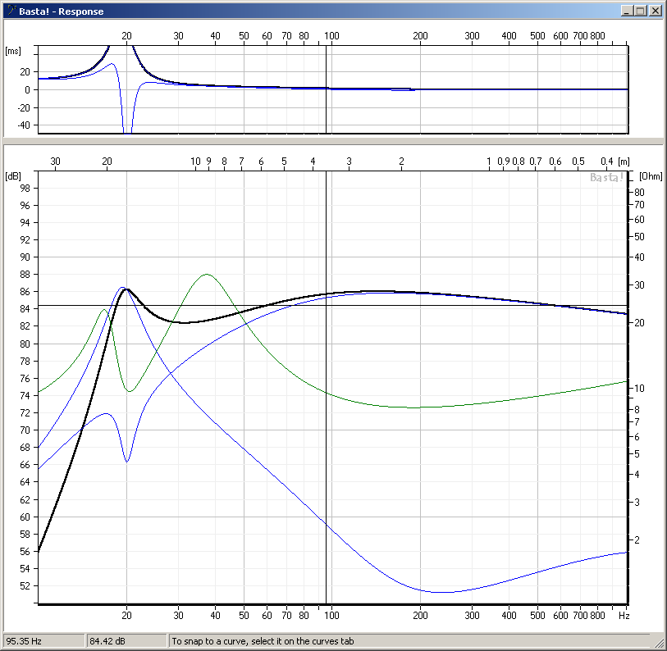Click the Basta! watermark in the graph corner
This screenshot has height=651, width=667.
coord(607,177)
